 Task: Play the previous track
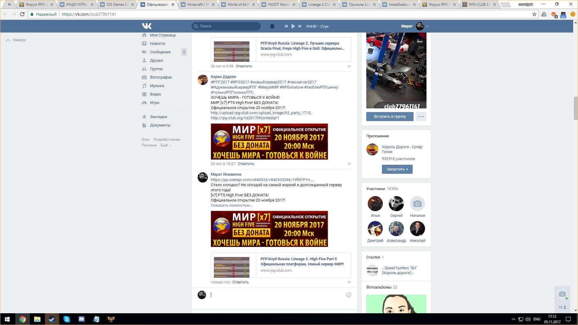(286, 26)
